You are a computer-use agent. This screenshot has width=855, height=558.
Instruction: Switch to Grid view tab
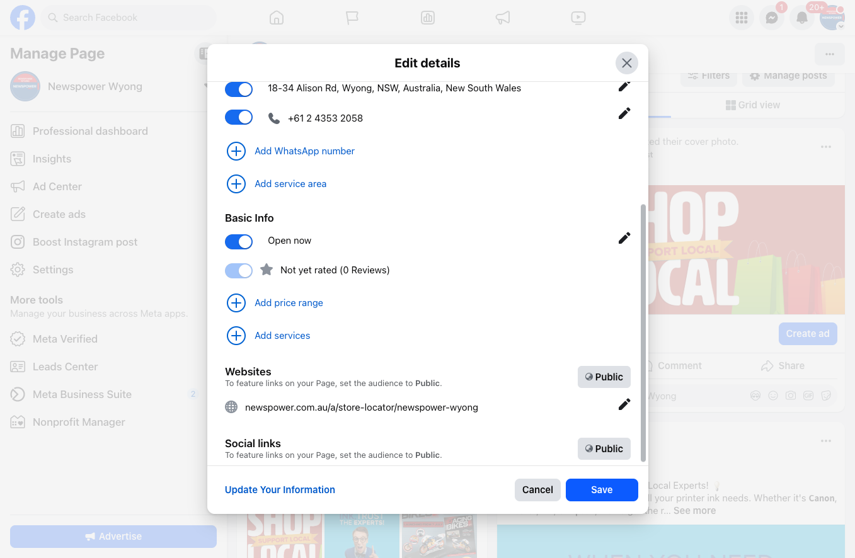pyautogui.click(x=753, y=105)
